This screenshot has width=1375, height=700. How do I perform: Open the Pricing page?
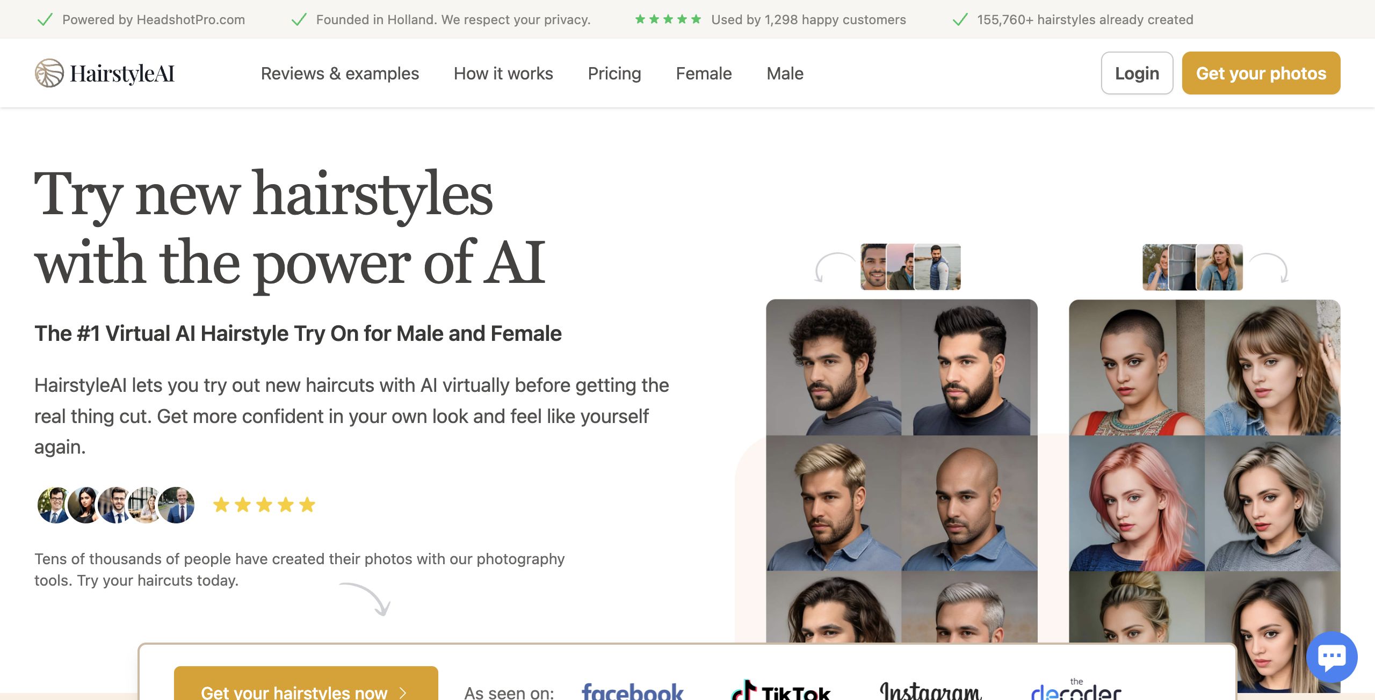[x=614, y=74]
